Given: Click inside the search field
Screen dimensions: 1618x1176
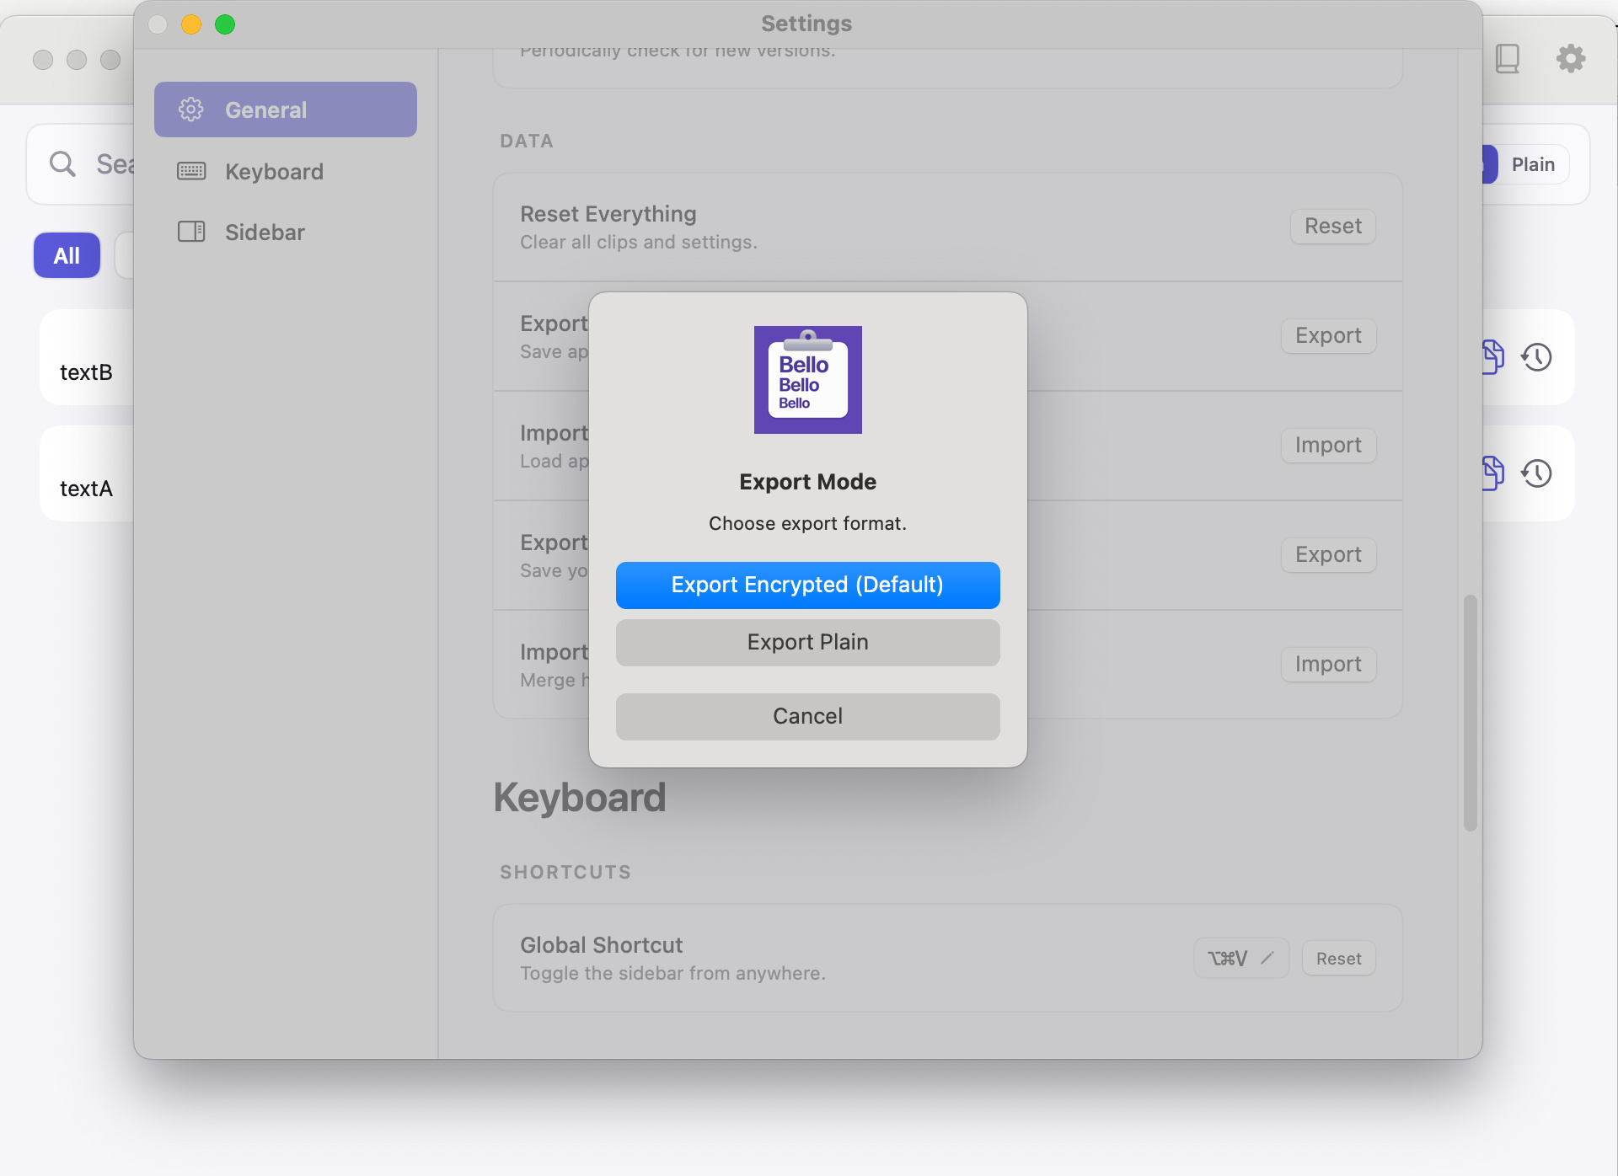Looking at the screenshot, I should point(110,163).
